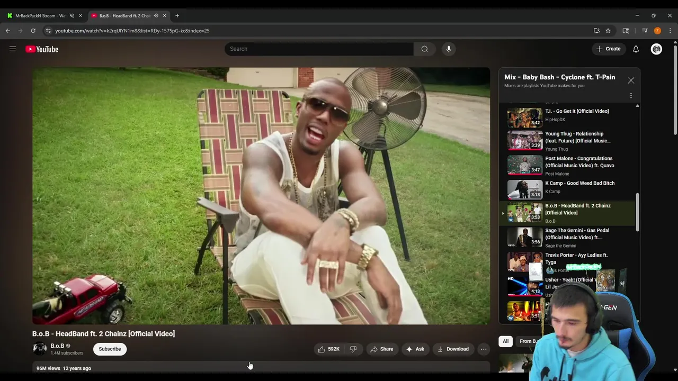Image resolution: width=678 pixels, height=381 pixels.
Task: Click the address bar URL
Action: 132,31
